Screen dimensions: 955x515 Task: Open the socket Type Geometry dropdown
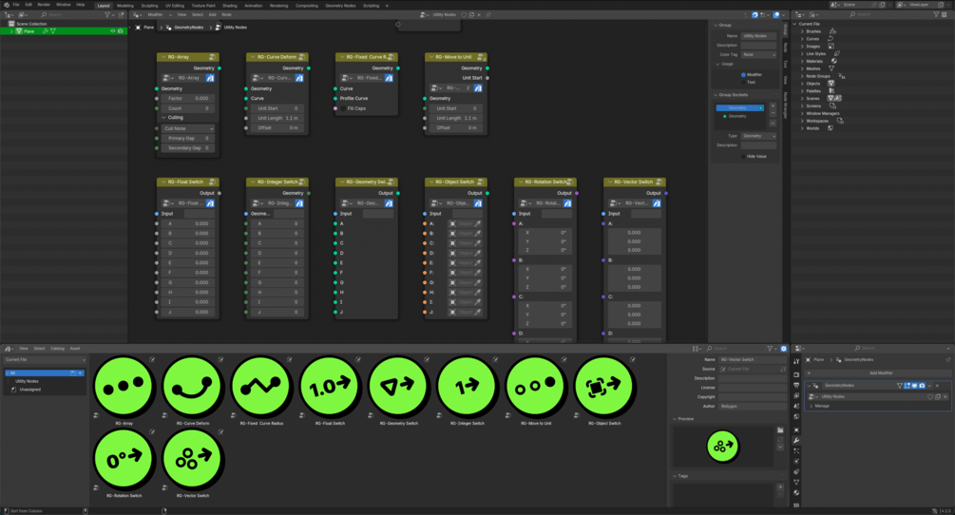click(758, 136)
